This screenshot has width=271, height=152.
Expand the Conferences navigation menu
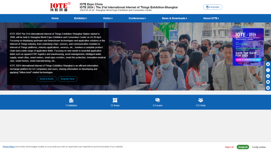137,18
